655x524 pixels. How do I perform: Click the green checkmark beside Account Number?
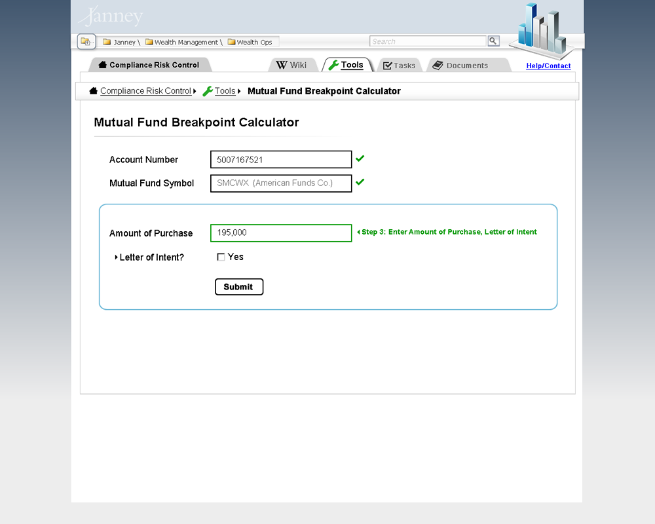coord(360,158)
